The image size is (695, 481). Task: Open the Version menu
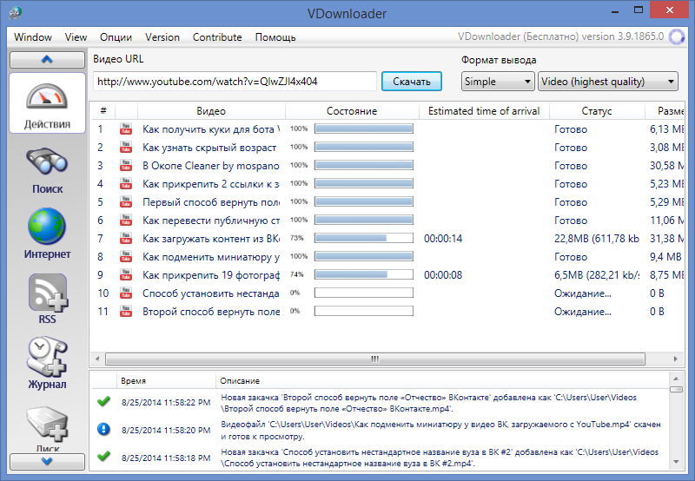[x=162, y=37]
